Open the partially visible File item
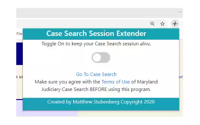Image resolution: width=200 pixels, height=125 pixels. (x=19, y=34)
